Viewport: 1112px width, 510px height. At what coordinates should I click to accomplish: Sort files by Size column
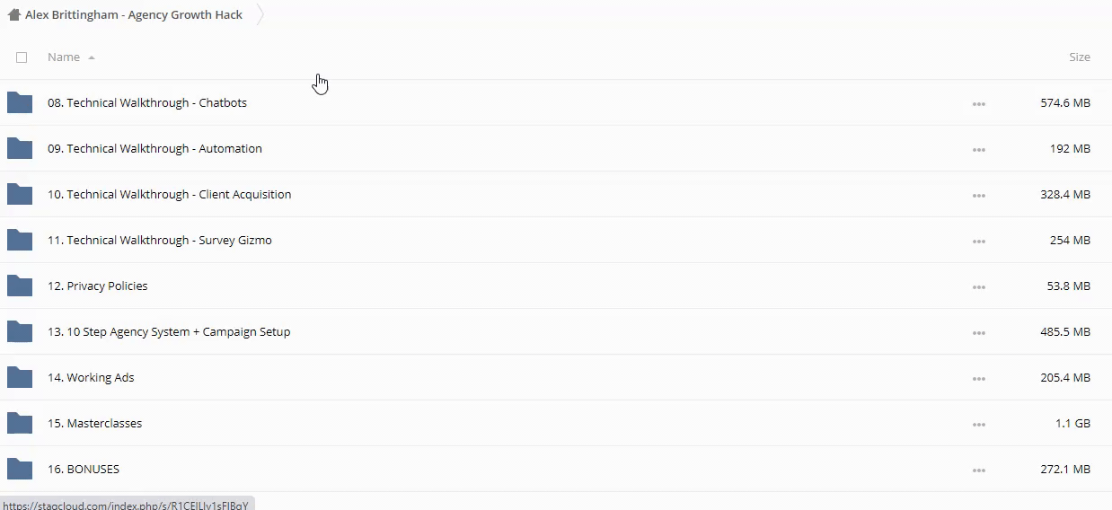tap(1079, 57)
